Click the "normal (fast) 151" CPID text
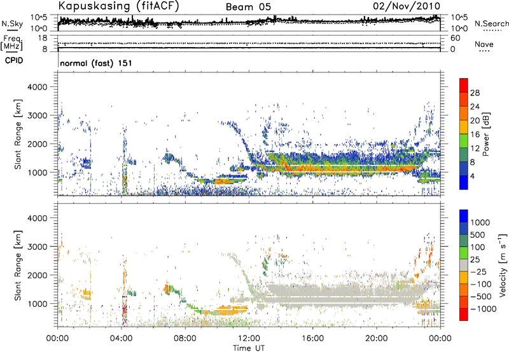This screenshot has width=509, height=352. 96,63
